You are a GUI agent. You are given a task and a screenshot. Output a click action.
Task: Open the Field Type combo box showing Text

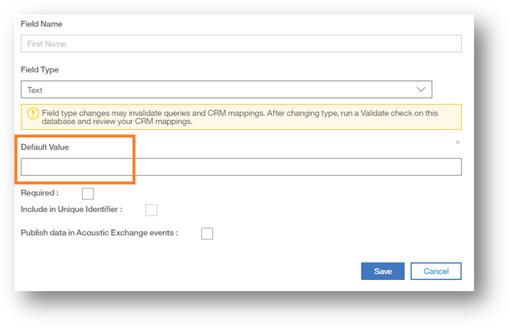coord(226,89)
